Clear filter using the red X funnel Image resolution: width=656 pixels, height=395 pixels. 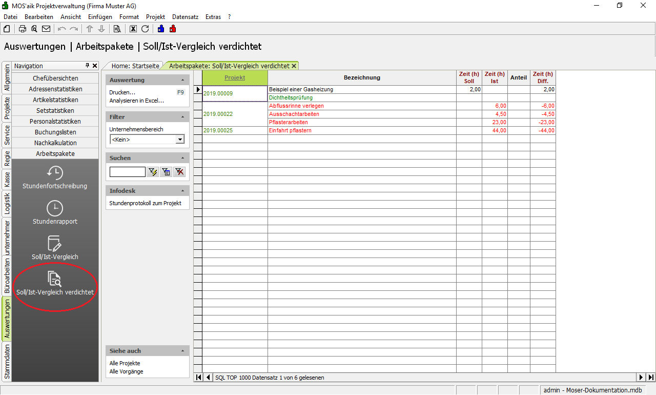click(179, 172)
